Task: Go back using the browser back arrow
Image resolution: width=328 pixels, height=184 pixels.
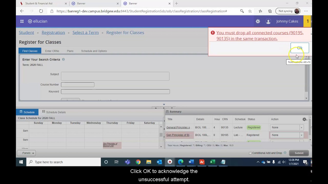Action: (x=22, y=11)
